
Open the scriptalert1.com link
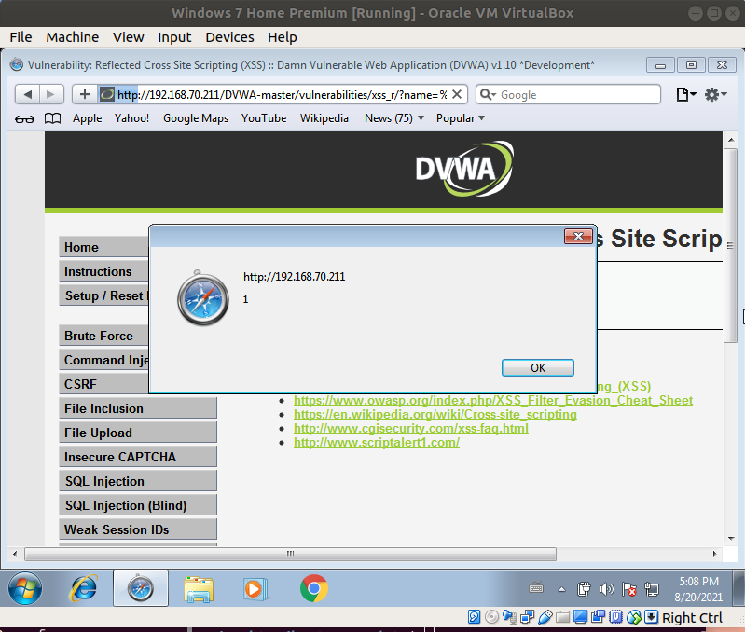[377, 442]
